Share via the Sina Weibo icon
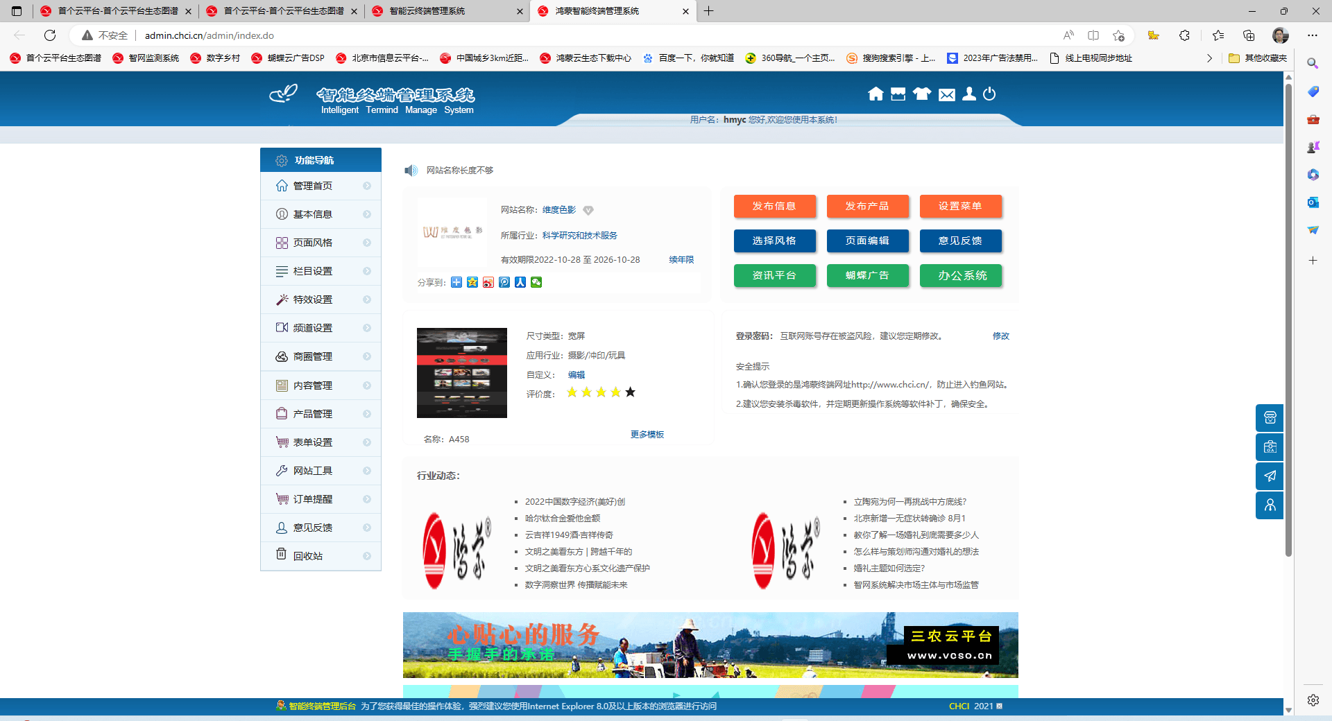This screenshot has width=1332, height=721. pos(488,282)
